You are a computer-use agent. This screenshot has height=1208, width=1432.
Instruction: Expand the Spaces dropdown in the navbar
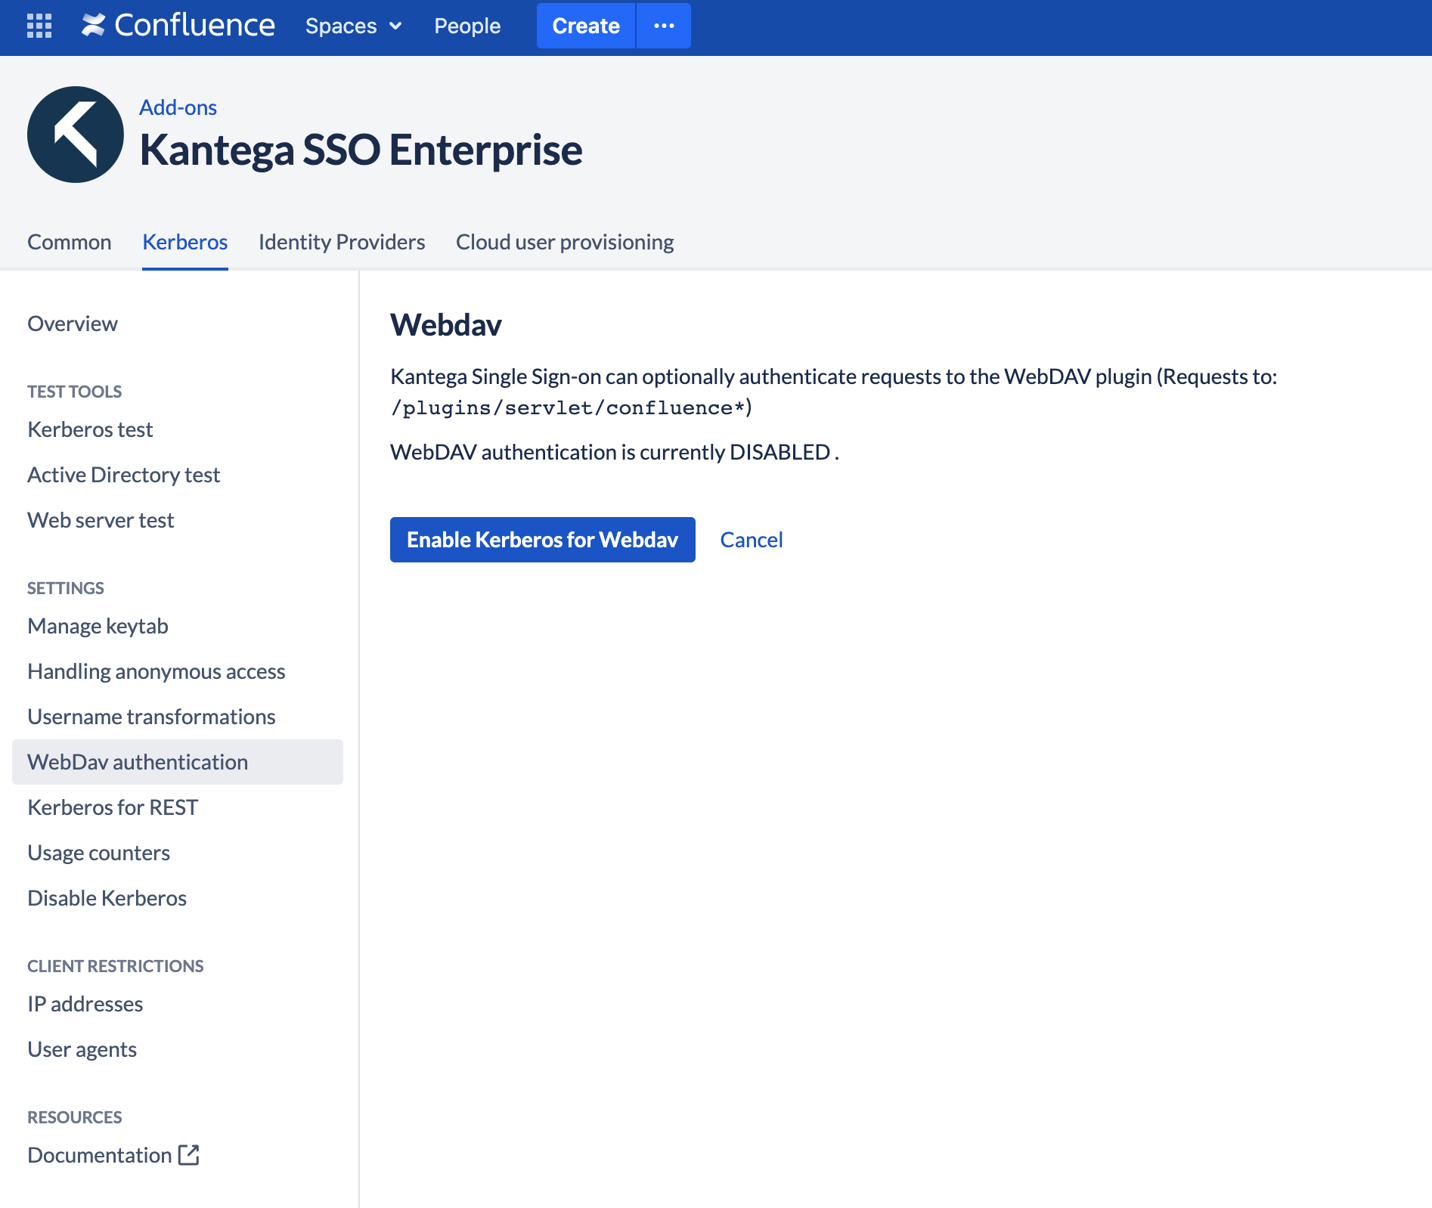tap(352, 25)
